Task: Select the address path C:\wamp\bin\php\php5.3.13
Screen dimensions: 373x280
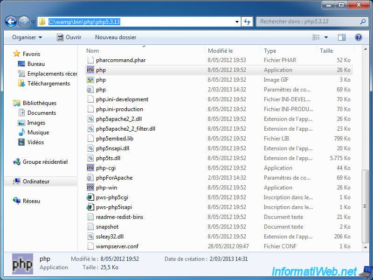Action: [x=84, y=22]
